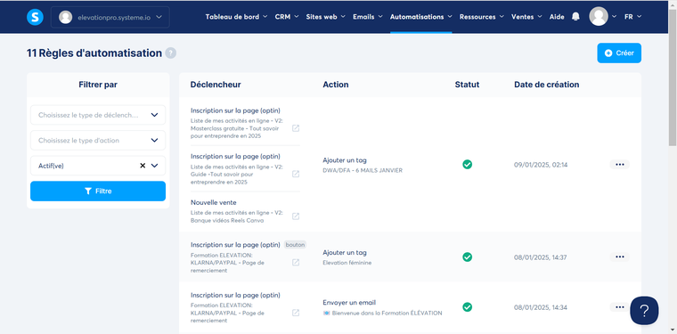Expand the action type filter dropdown
Screen dimensions: 677x334
pos(98,140)
